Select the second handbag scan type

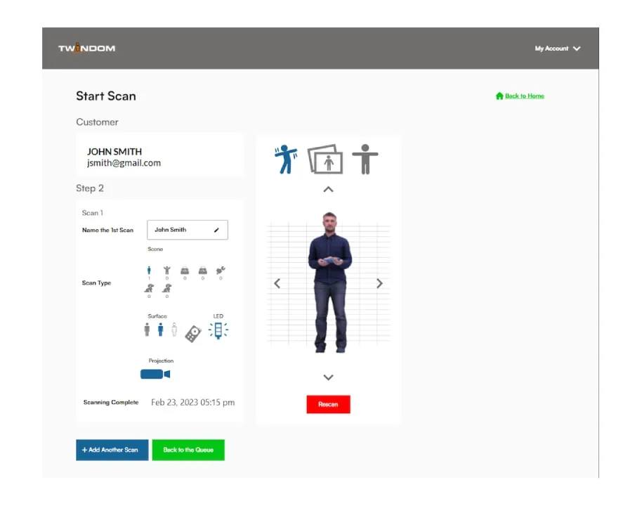click(x=203, y=271)
